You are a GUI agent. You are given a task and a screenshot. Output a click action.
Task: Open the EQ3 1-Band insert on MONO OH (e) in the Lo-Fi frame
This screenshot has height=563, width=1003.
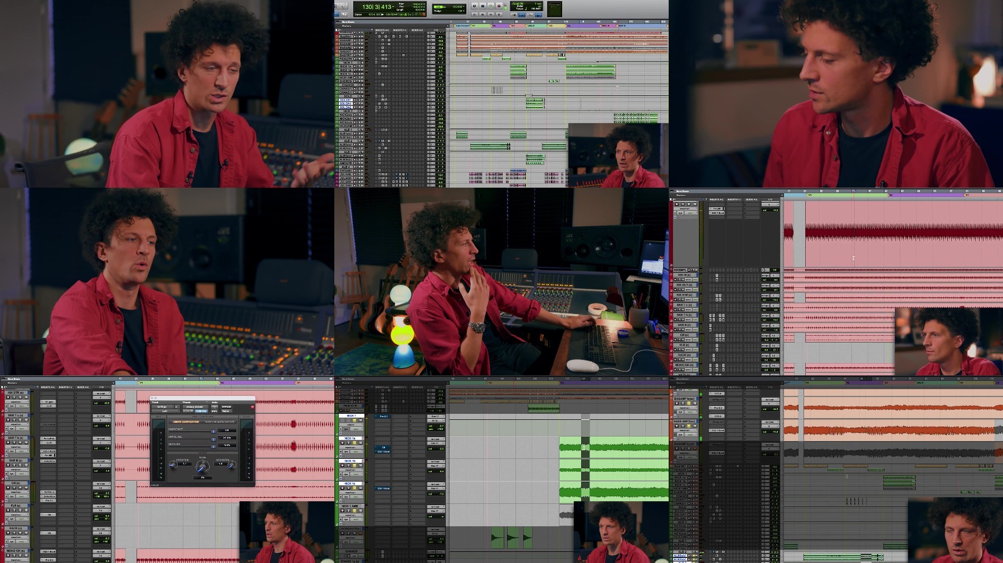[x=48, y=551]
